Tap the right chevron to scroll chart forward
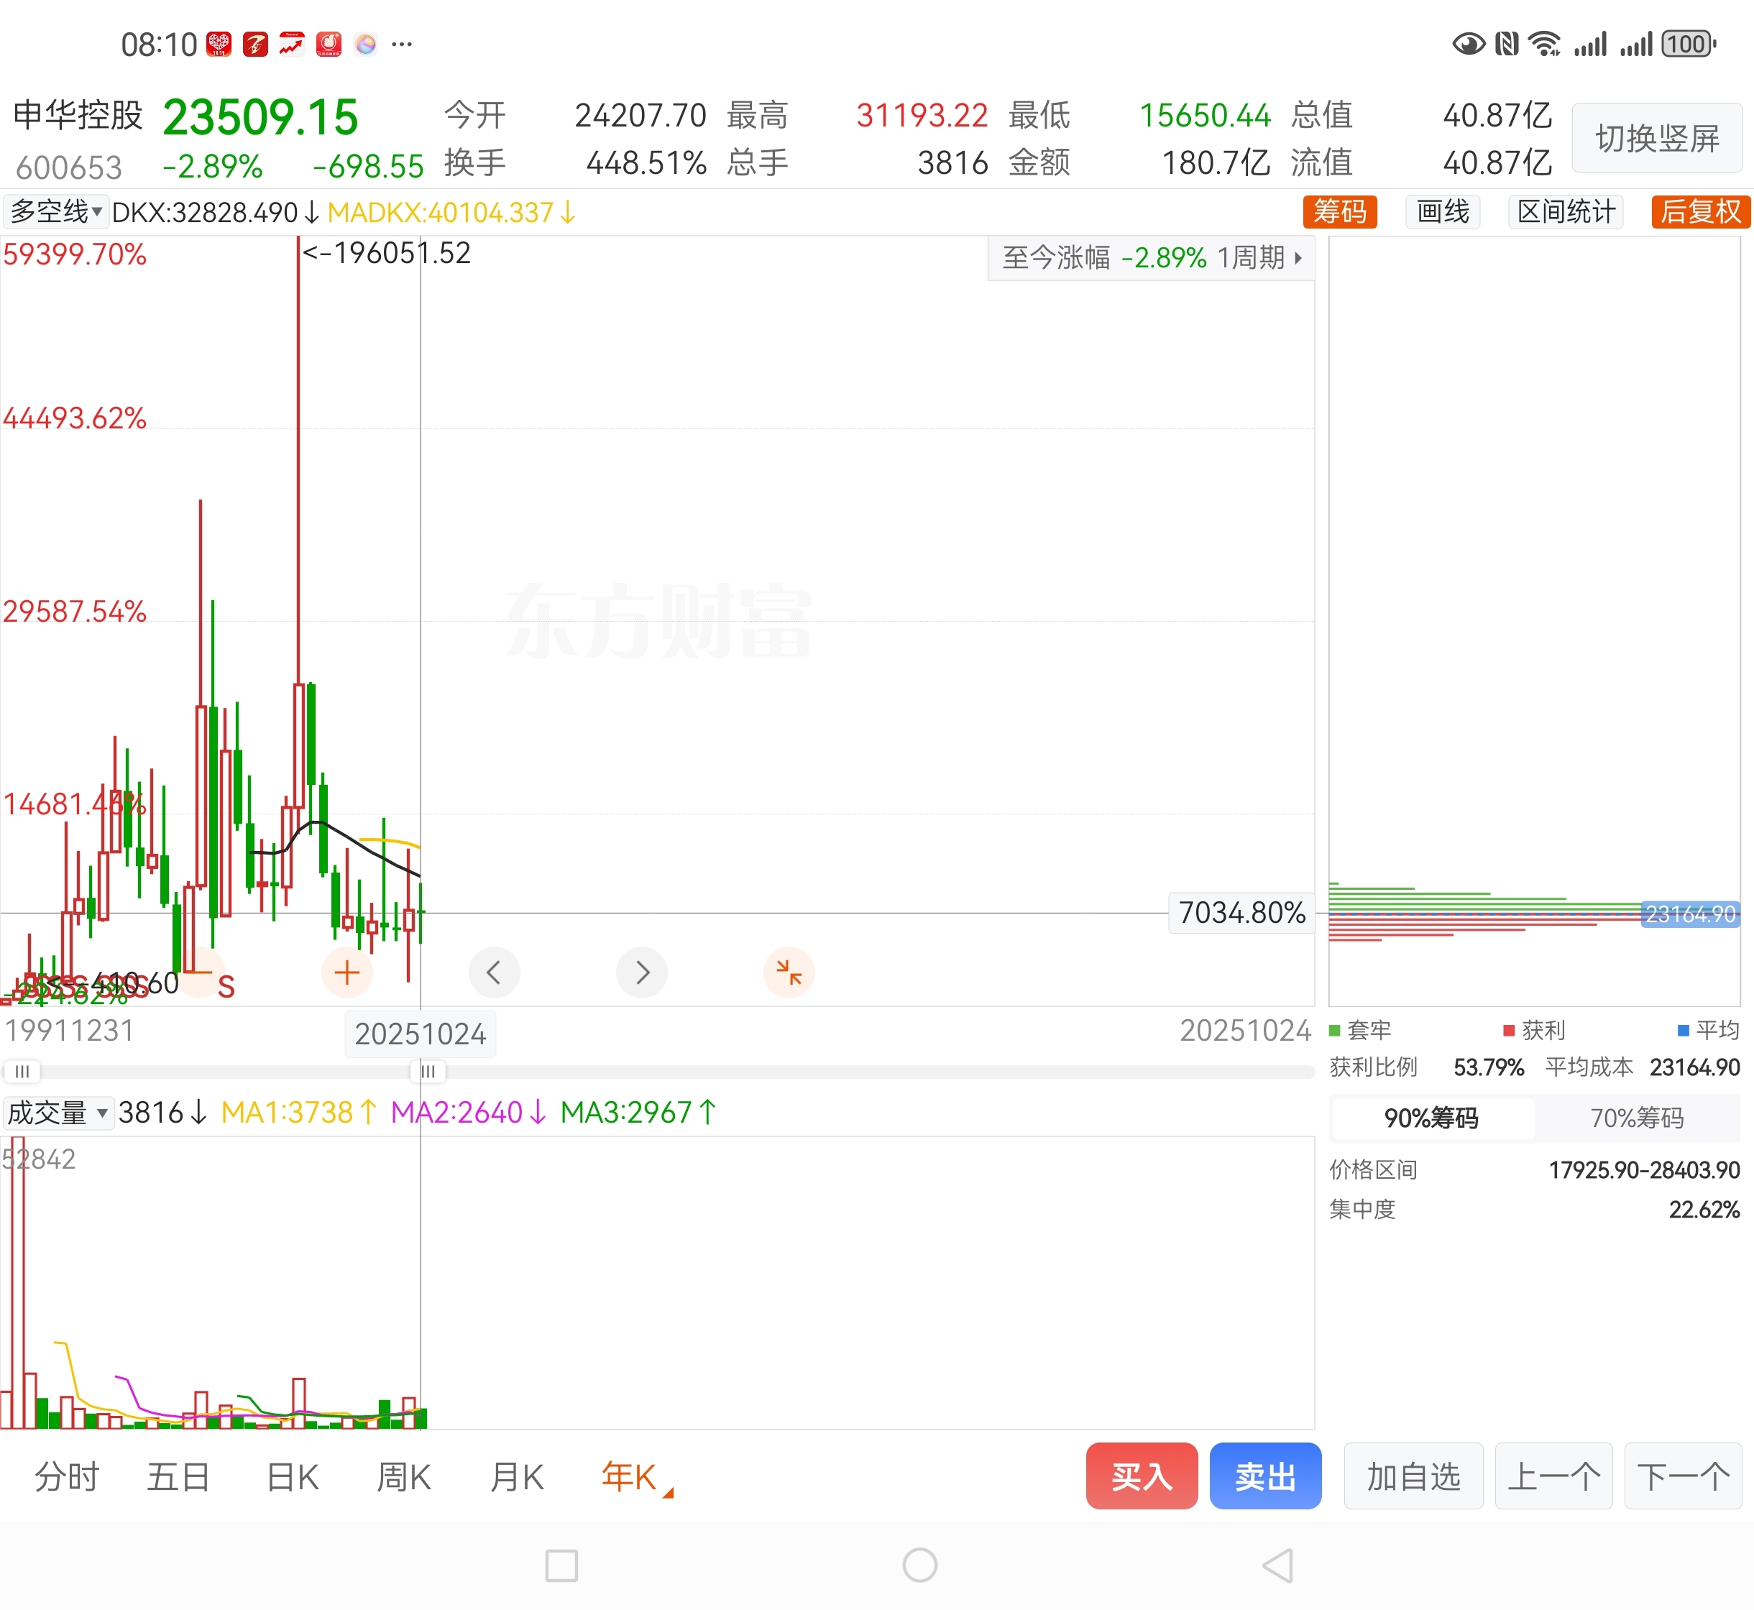The width and height of the screenshot is (1754, 1610). [x=641, y=972]
